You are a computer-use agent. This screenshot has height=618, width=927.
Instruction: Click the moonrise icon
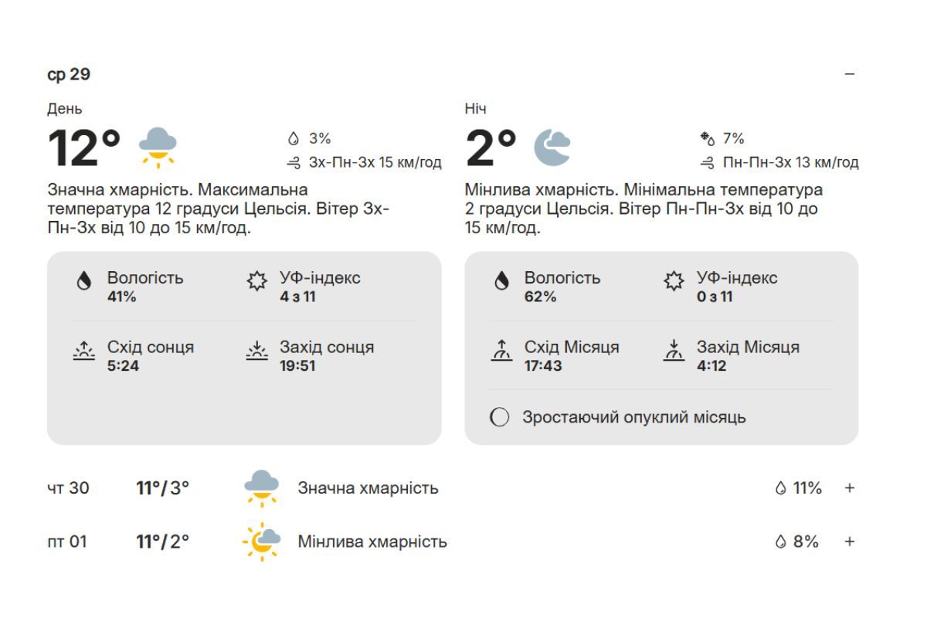click(501, 351)
